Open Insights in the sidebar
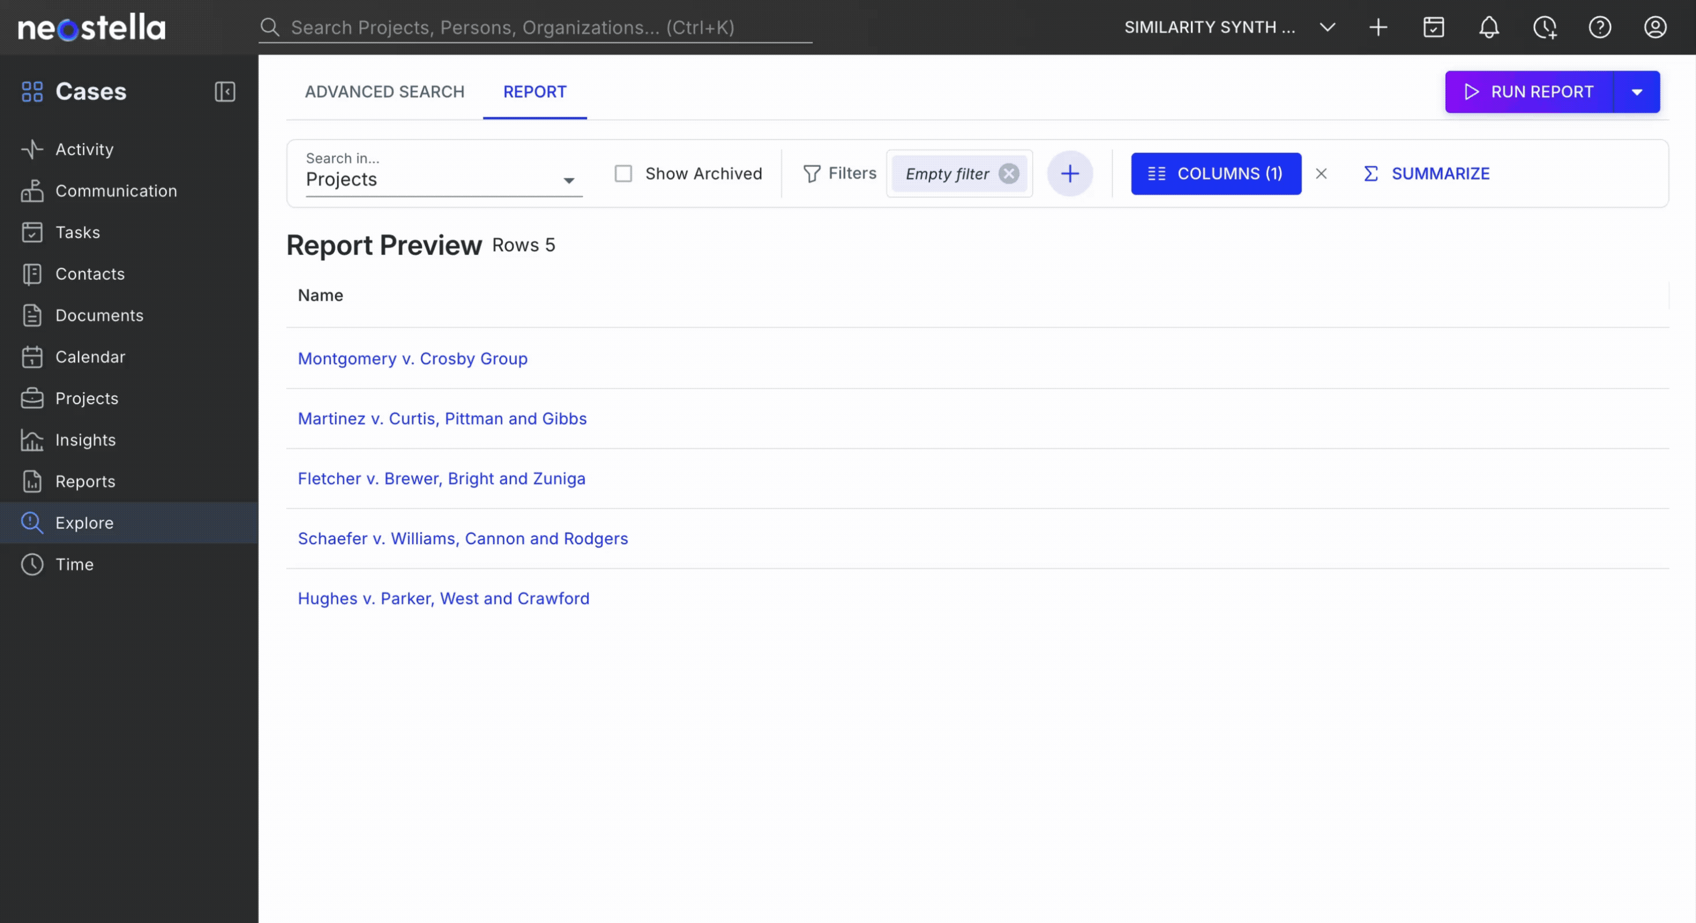The height and width of the screenshot is (923, 1696). [129, 440]
